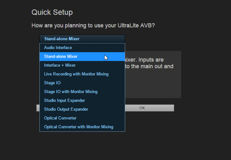Collapse the Stand-alone Mixer dropdown header
Viewport: 231px width, 160px height.
coord(82,39)
